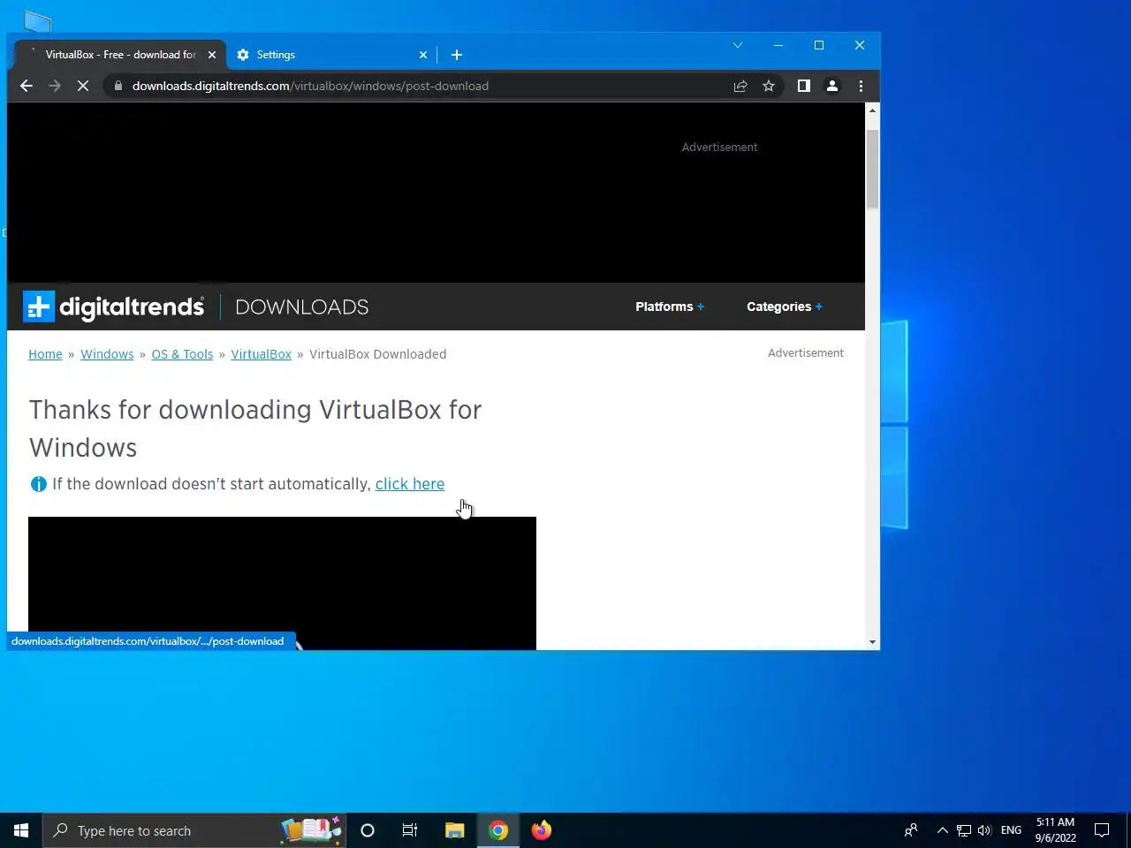Viewport: 1131px width, 848px height.
Task: Click the 'VirtualBox Downloaded' breadcrumb text
Action: (x=377, y=354)
